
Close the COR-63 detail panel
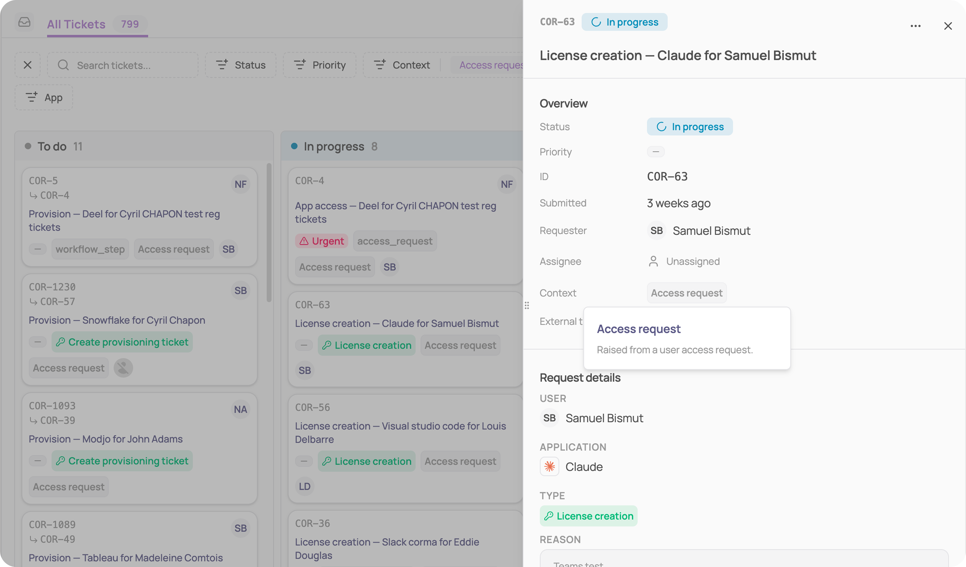tap(948, 26)
